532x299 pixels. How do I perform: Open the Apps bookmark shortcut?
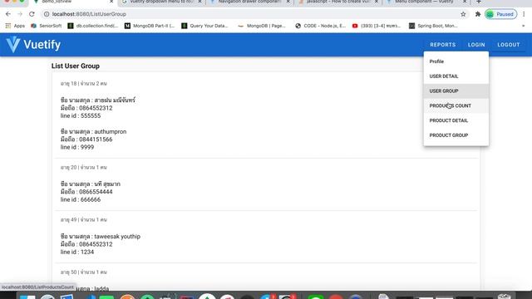[x=15, y=26]
